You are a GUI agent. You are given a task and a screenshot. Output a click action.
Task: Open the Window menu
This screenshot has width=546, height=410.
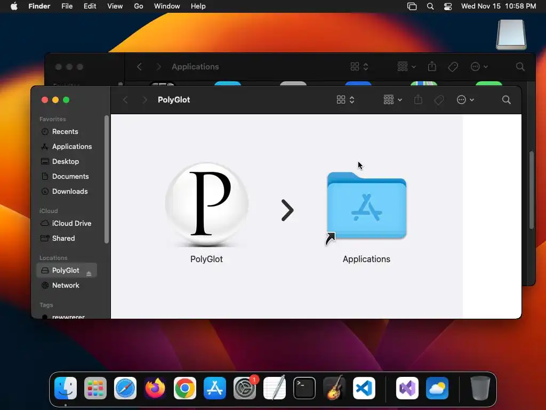point(167,6)
